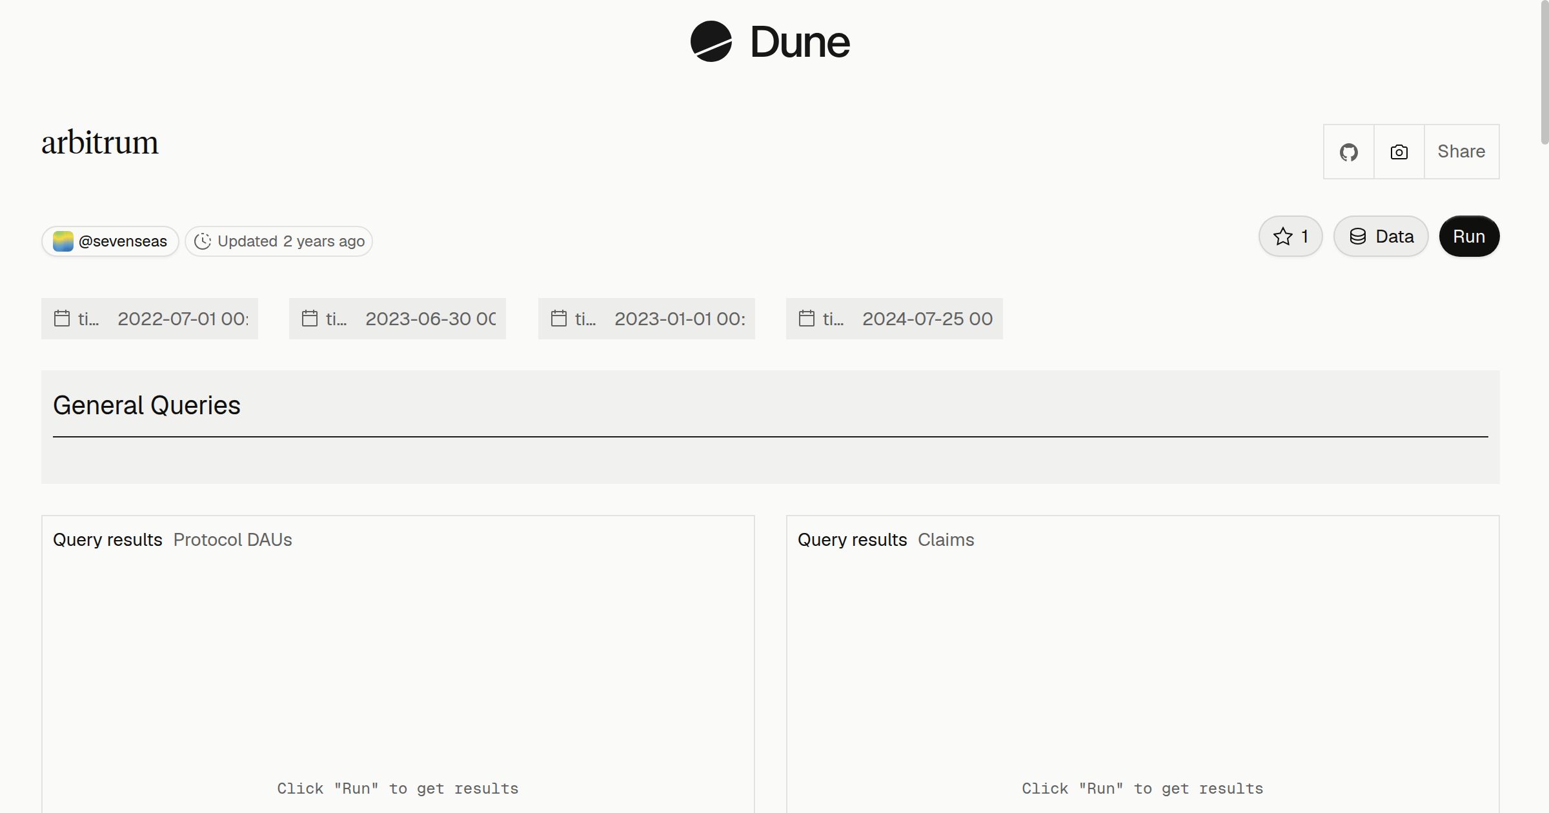Image resolution: width=1549 pixels, height=813 pixels.
Task: Click the Dune logo at the top
Action: pyautogui.click(x=770, y=42)
